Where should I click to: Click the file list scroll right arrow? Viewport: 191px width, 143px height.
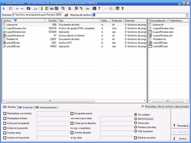pos(145,101)
